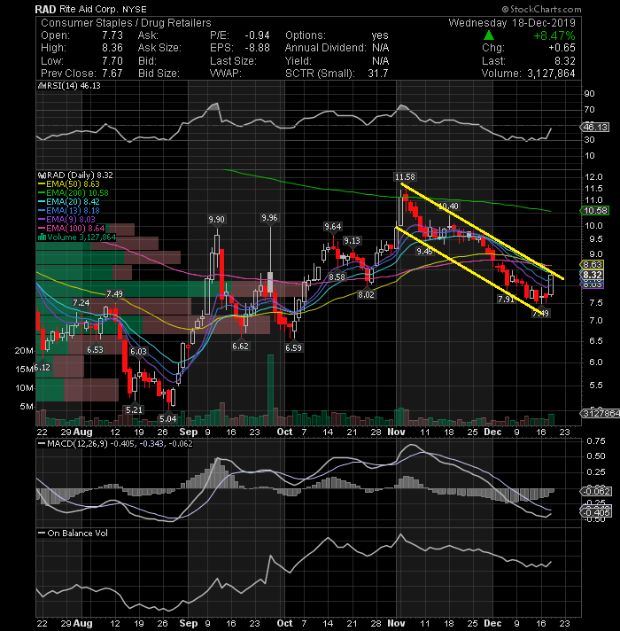Click the 6.12 label at chart left edge
The width and height of the screenshot is (620, 631).
point(43,368)
